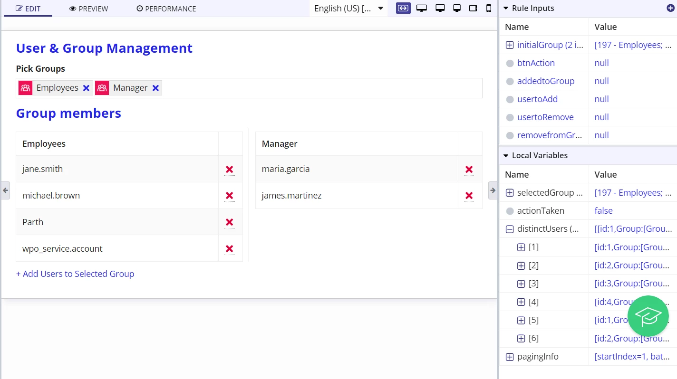Remove Parth from the Employees group
Viewport: 677px width, 379px height.
click(230, 222)
